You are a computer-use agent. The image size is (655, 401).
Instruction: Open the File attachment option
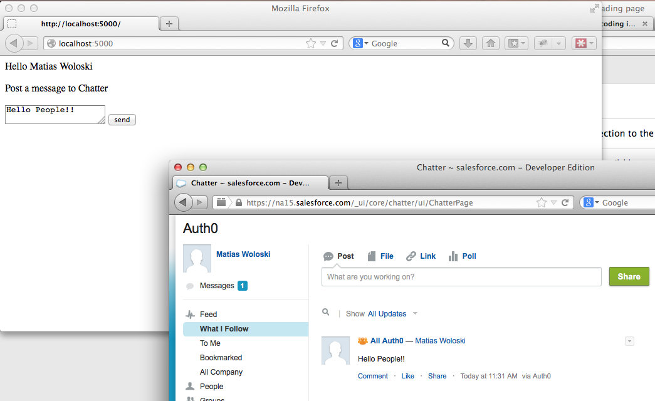(x=380, y=256)
